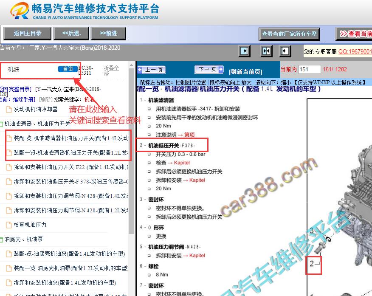Open 装配一览 机油滤清器 1.4L item
Viewport: 372px width, 296px height.
click(x=70, y=138)
